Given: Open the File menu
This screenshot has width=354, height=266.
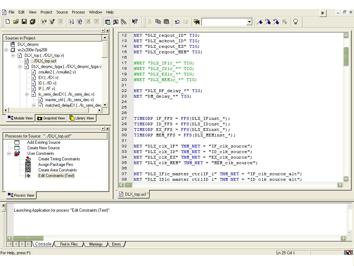Looking at the screenshot, I should point(11,12).
